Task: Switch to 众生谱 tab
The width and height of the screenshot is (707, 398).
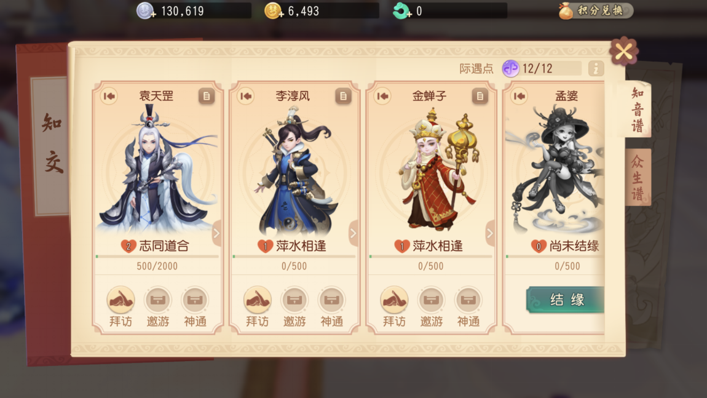Action: pos(638,177)
